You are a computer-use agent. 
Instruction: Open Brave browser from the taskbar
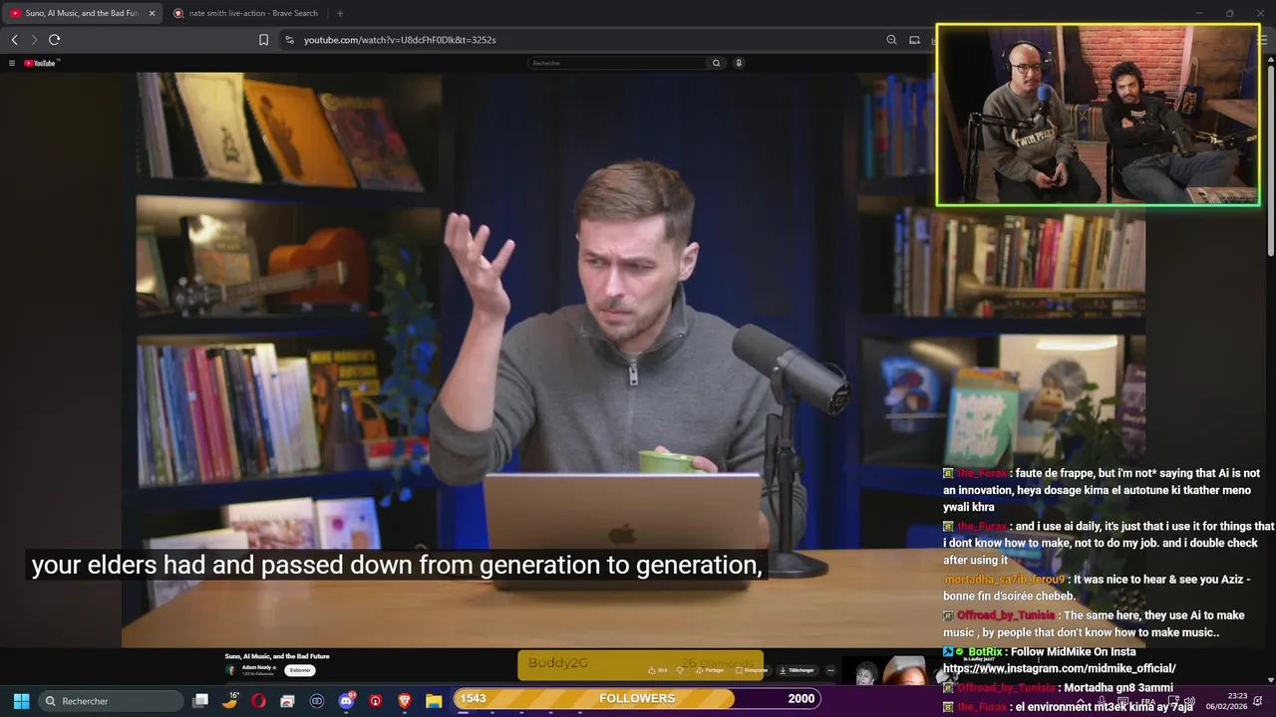coord(405,701)
